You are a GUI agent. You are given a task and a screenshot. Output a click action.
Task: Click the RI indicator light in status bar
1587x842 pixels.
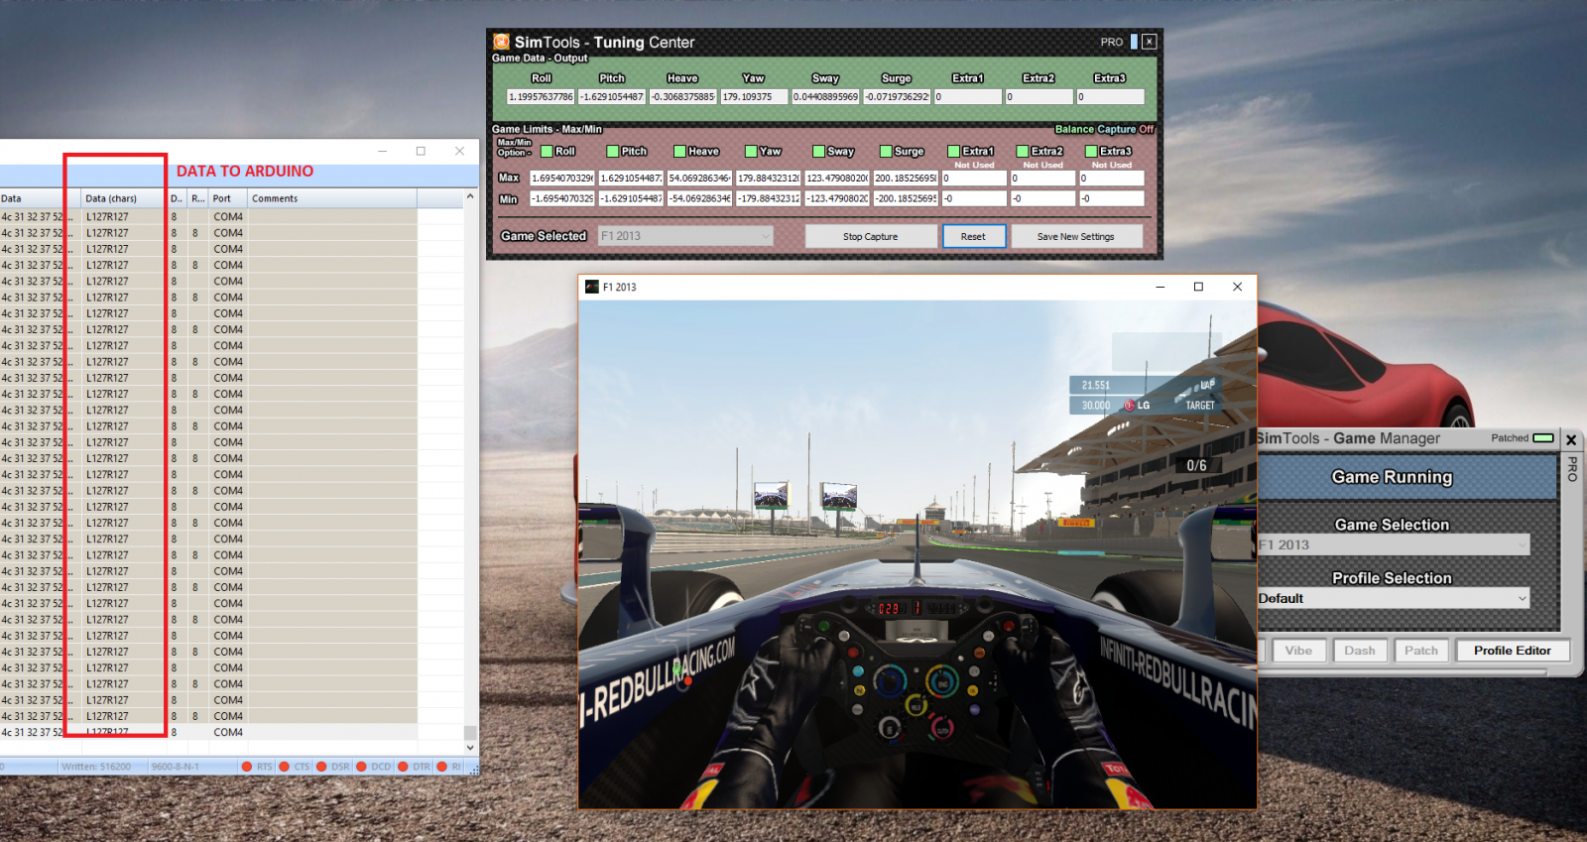point(441,767)
